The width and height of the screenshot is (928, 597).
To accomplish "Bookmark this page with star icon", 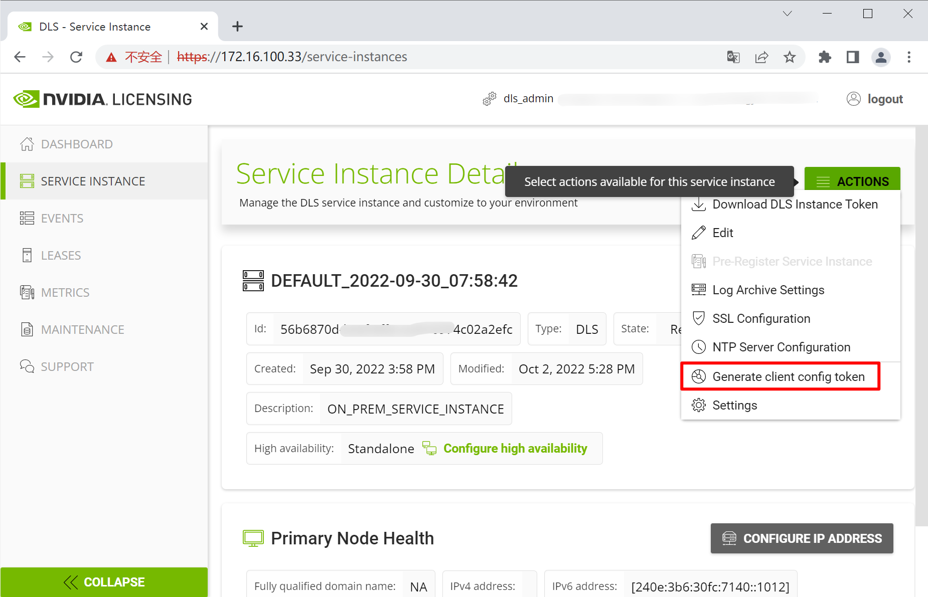I will click(790, 57).
